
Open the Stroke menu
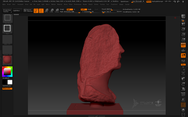pos(96,4)
